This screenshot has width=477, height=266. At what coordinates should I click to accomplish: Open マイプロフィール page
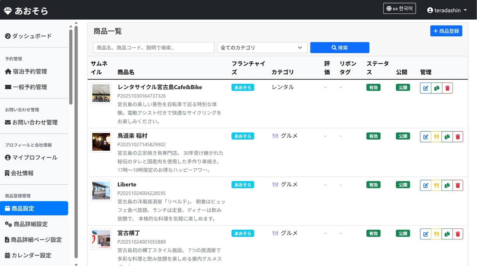pyautogui.click(x=31, y=157)
